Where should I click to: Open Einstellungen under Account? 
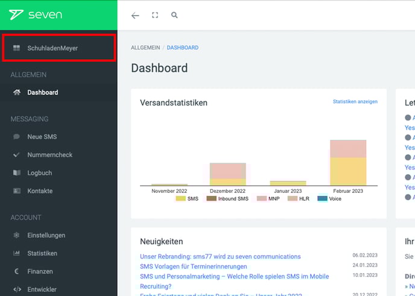tap(59, 235)
